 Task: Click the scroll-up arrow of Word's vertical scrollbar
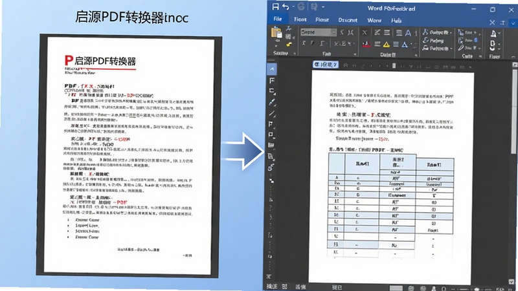515,65
